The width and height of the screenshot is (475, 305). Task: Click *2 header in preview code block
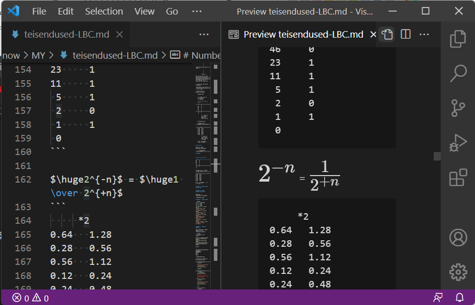[303, 217]
